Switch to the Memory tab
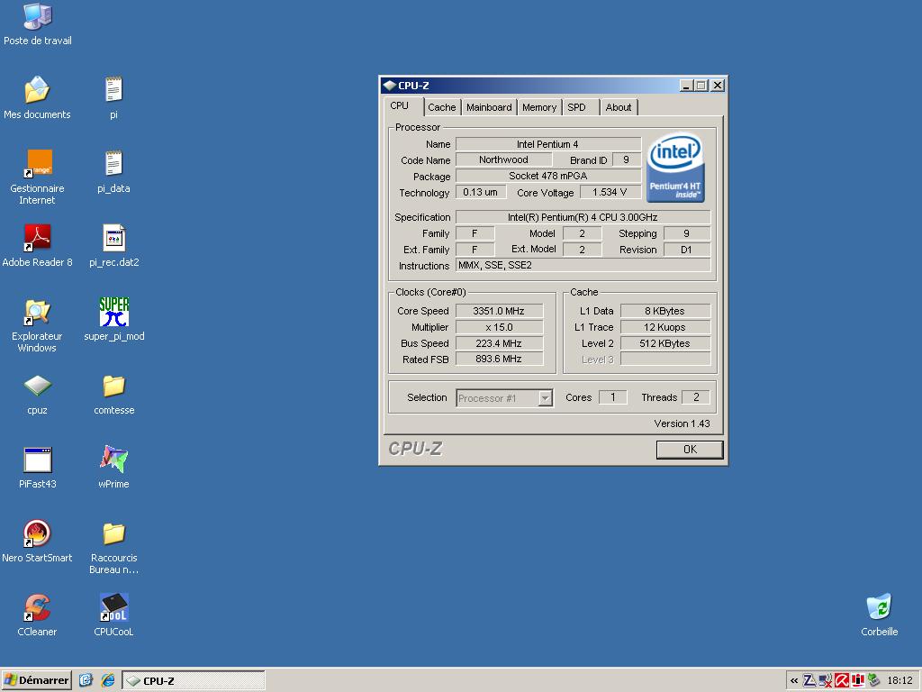The height and width of the screenshot is (692, 922). pos(539,107)
